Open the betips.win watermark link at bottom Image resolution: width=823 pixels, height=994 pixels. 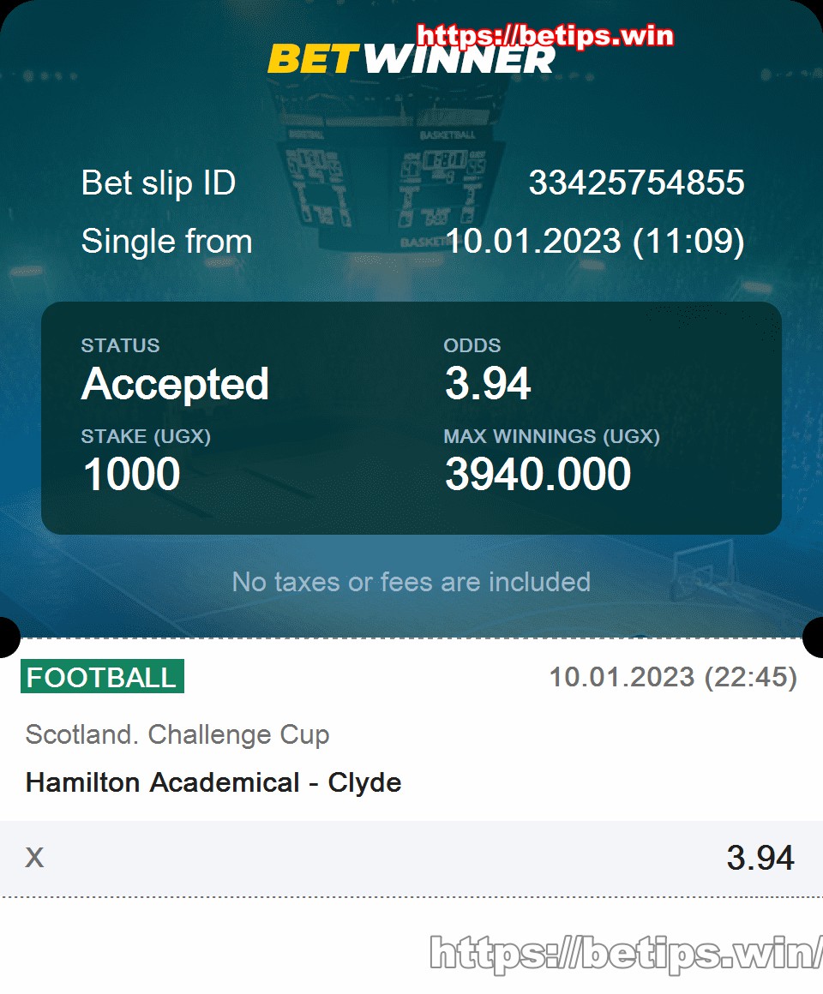626,953
